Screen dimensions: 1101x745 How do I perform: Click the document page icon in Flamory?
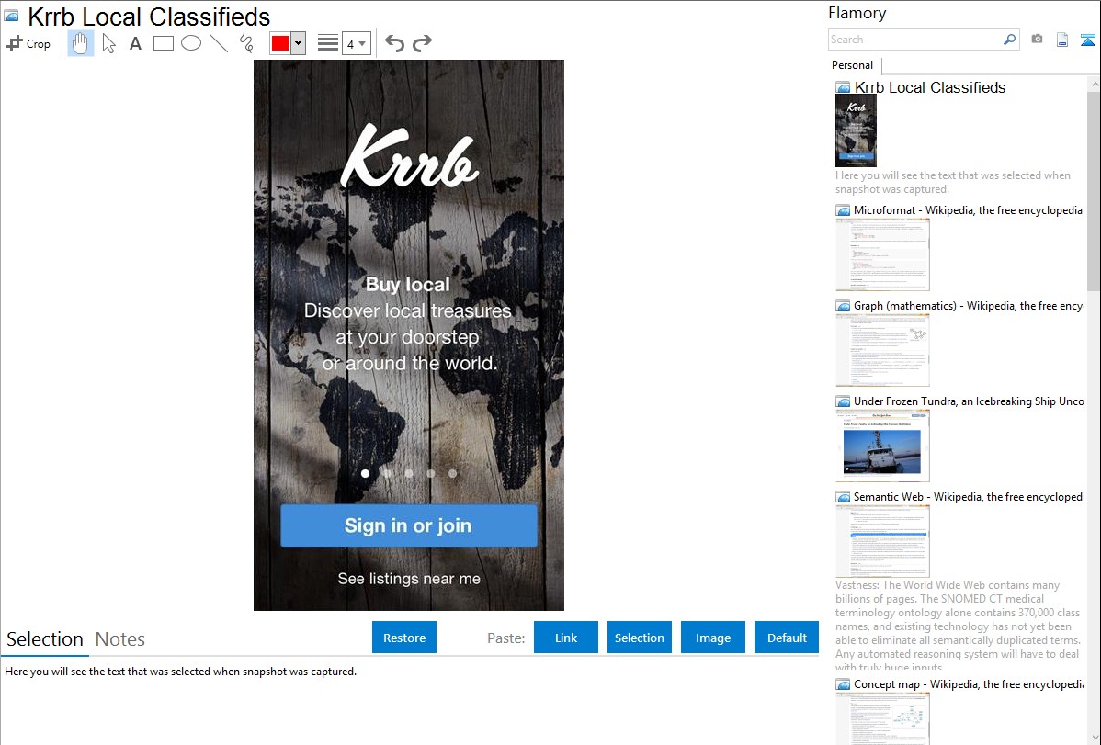(1062, 40)
